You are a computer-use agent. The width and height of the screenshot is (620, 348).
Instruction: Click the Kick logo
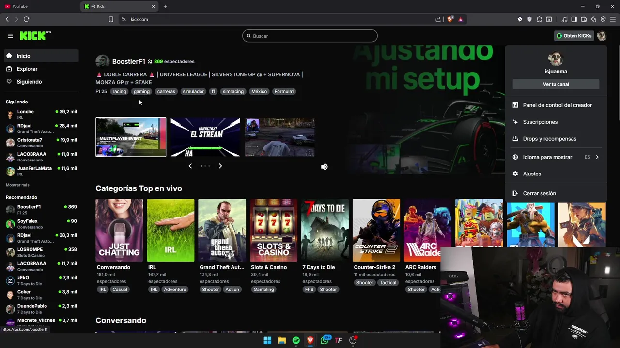(x=35, y=36)
